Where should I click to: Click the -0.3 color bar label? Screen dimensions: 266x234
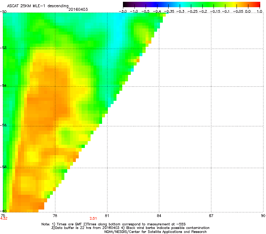tap(180, 12)
